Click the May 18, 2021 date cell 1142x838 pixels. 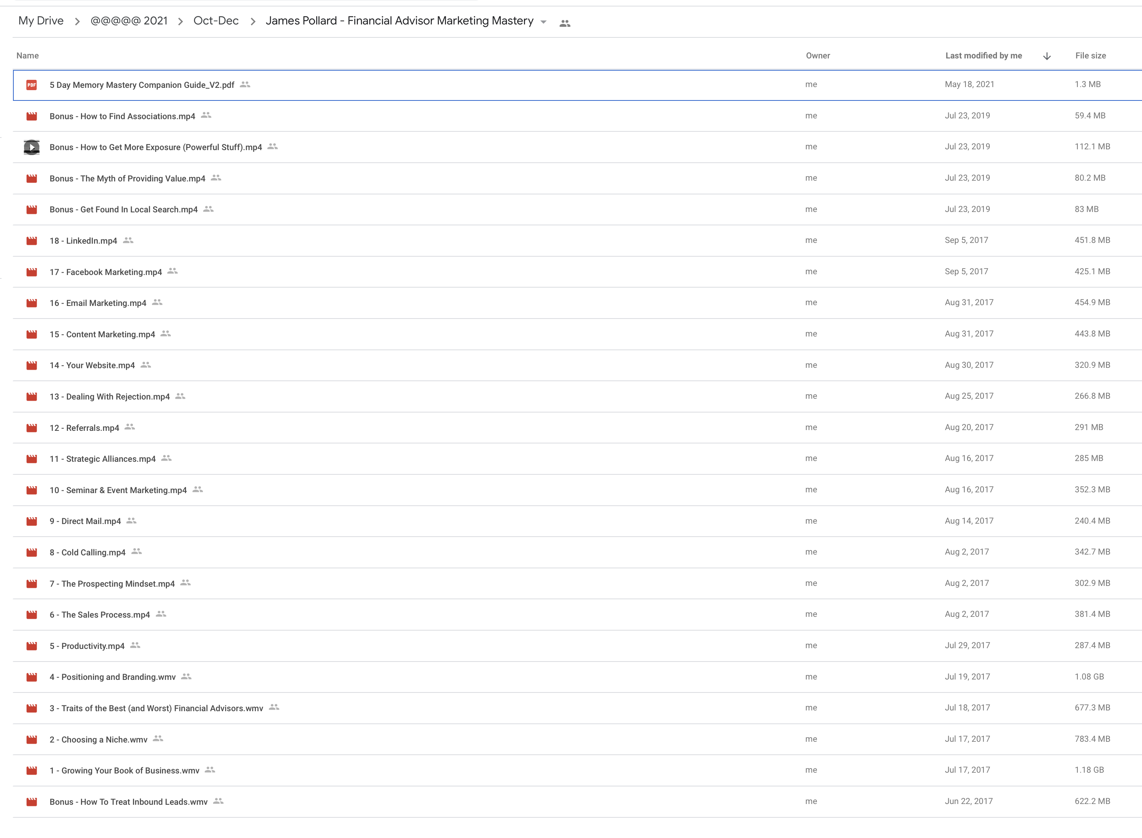969,84
